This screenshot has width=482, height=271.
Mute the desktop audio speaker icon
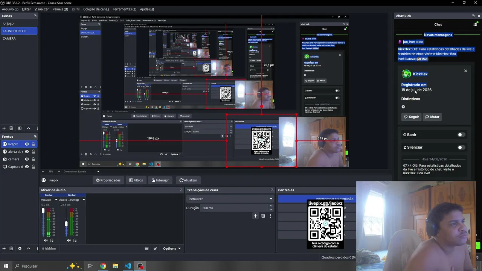pyautogui.click(x=69, y=241)
